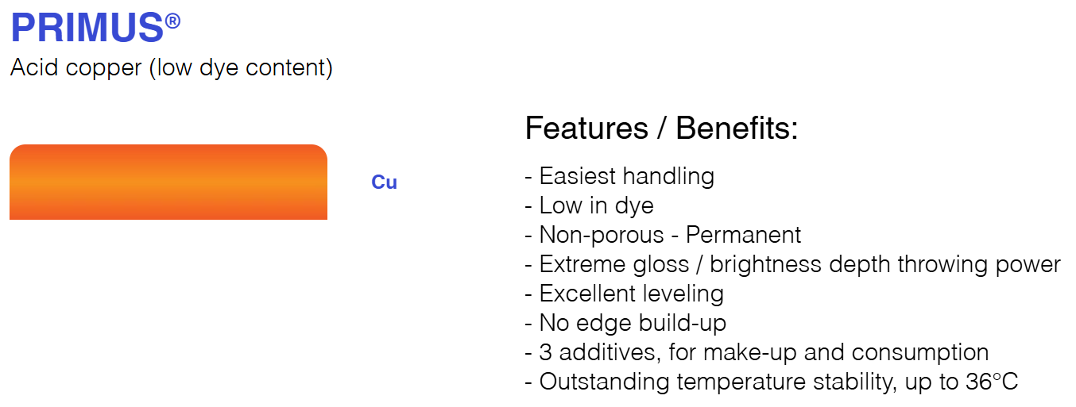Select the word Benefits in heading
The image size is (1076, 407).
click(x=737, y=128)
